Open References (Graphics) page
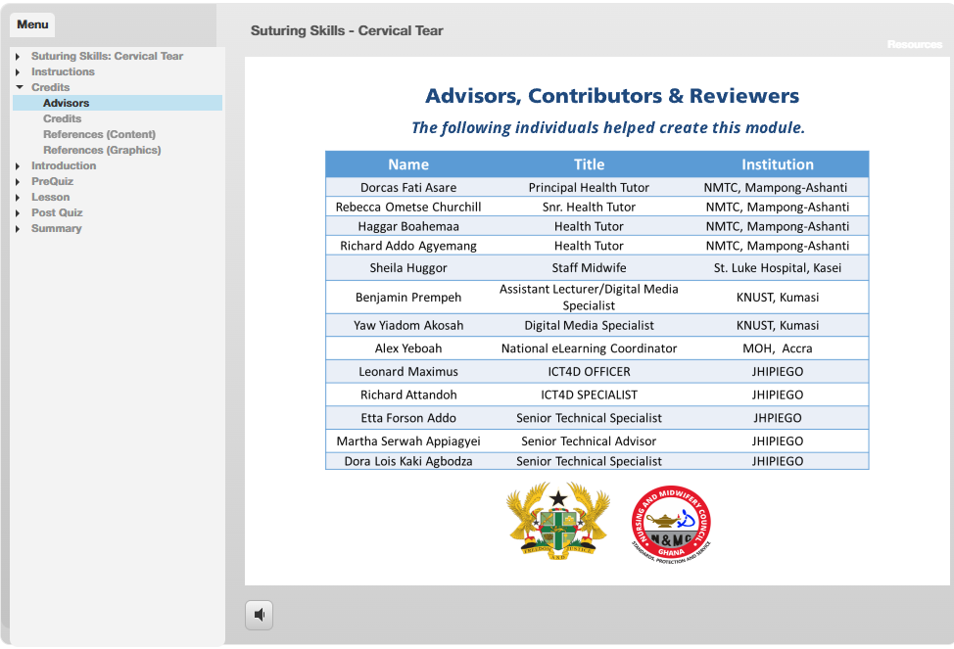 (102, 150)
